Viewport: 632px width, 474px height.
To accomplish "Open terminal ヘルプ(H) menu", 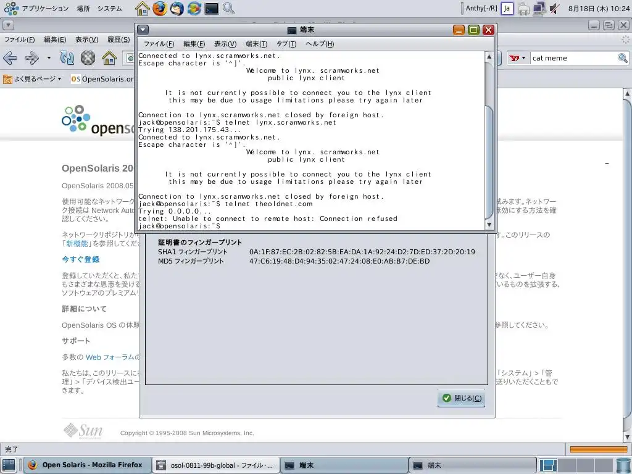I will click(x=320, y=44).
